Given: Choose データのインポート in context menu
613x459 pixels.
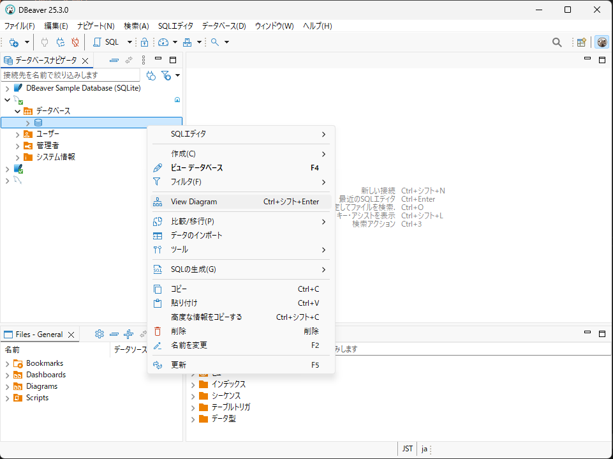Looking at the screenshot, I should pos(241,236).
